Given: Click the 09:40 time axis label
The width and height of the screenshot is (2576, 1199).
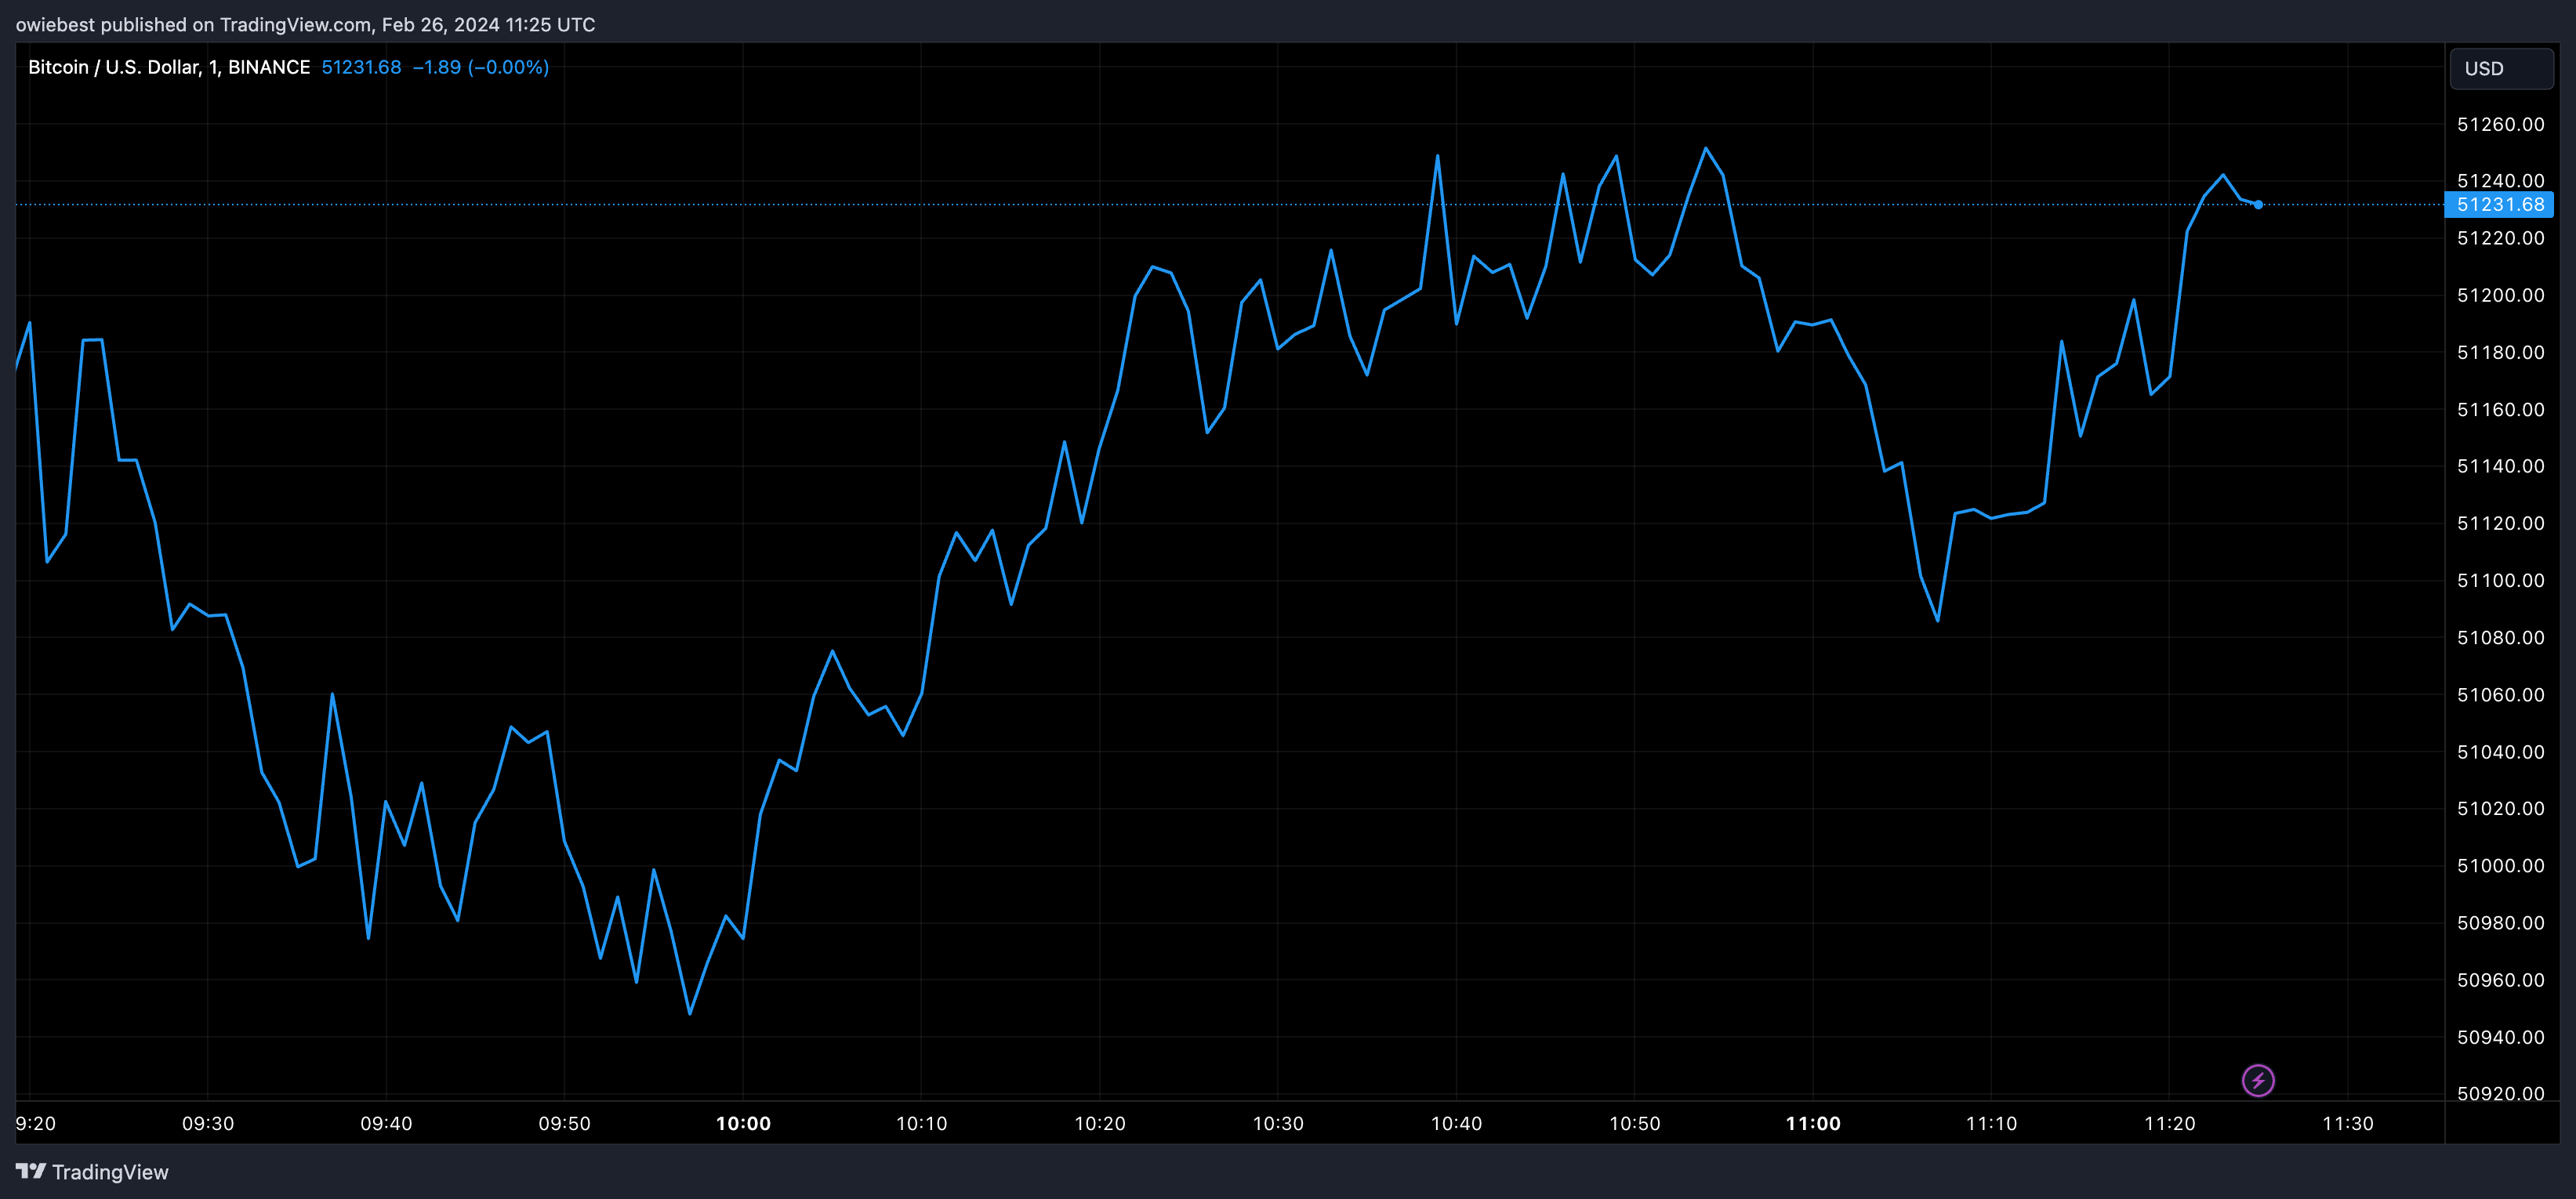Looking at the screenshot, I should point(386,1123).
